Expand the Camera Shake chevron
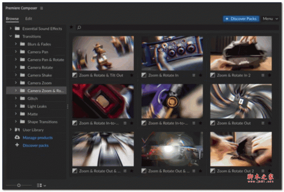284x192 pixels. 16,75
